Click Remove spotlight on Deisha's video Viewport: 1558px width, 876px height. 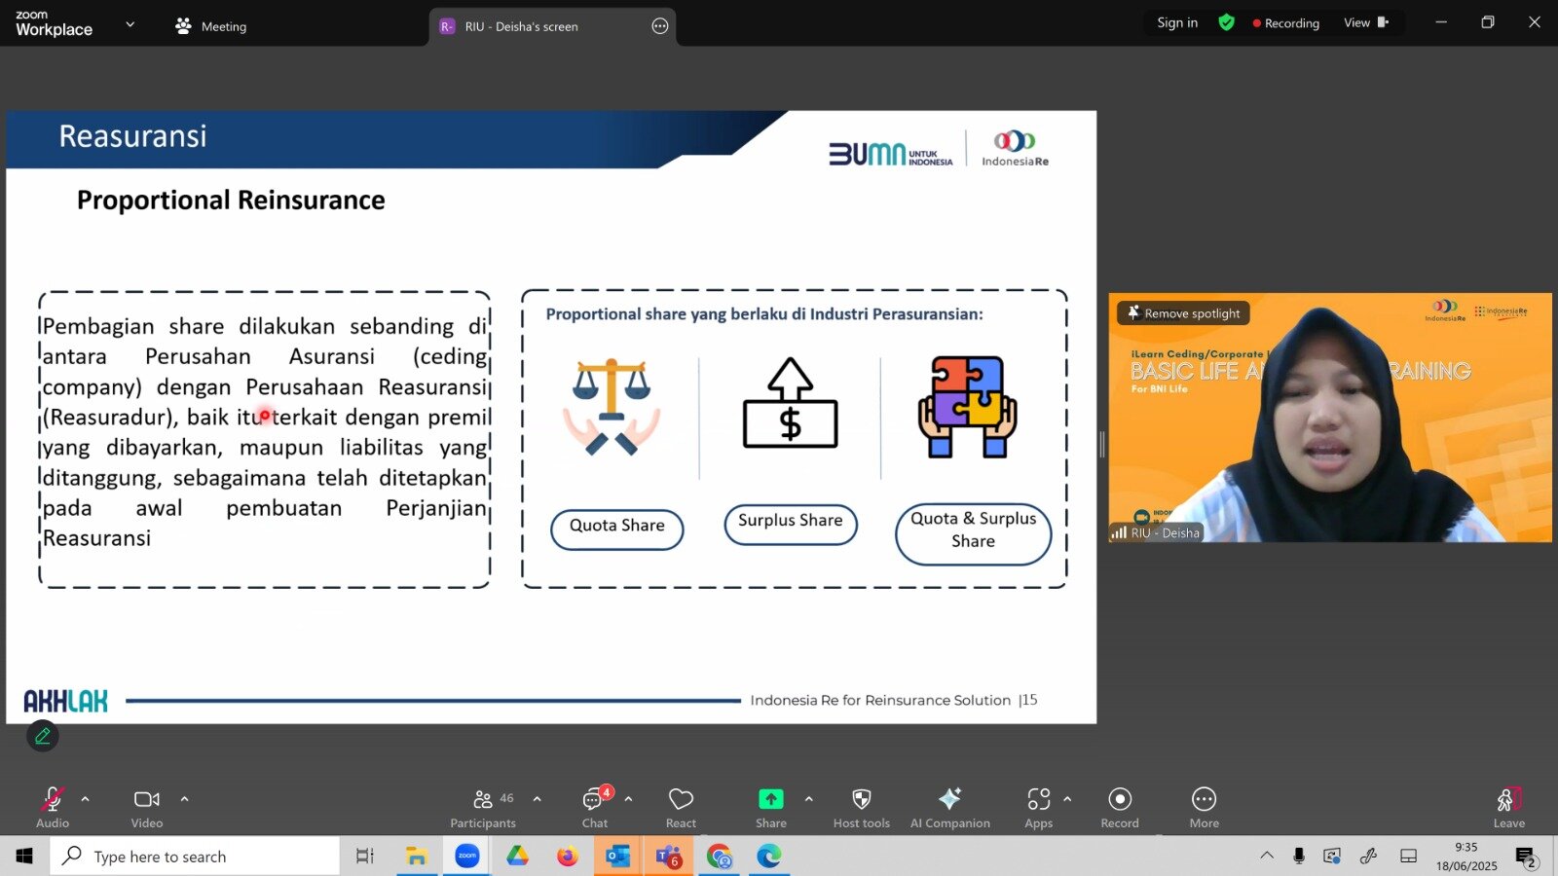(1183, 313)
